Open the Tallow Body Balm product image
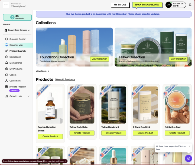 point(82,105)
